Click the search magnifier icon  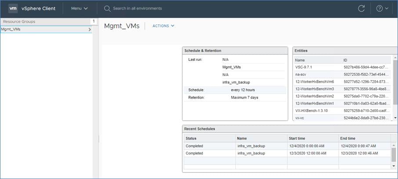click(107, 9)
